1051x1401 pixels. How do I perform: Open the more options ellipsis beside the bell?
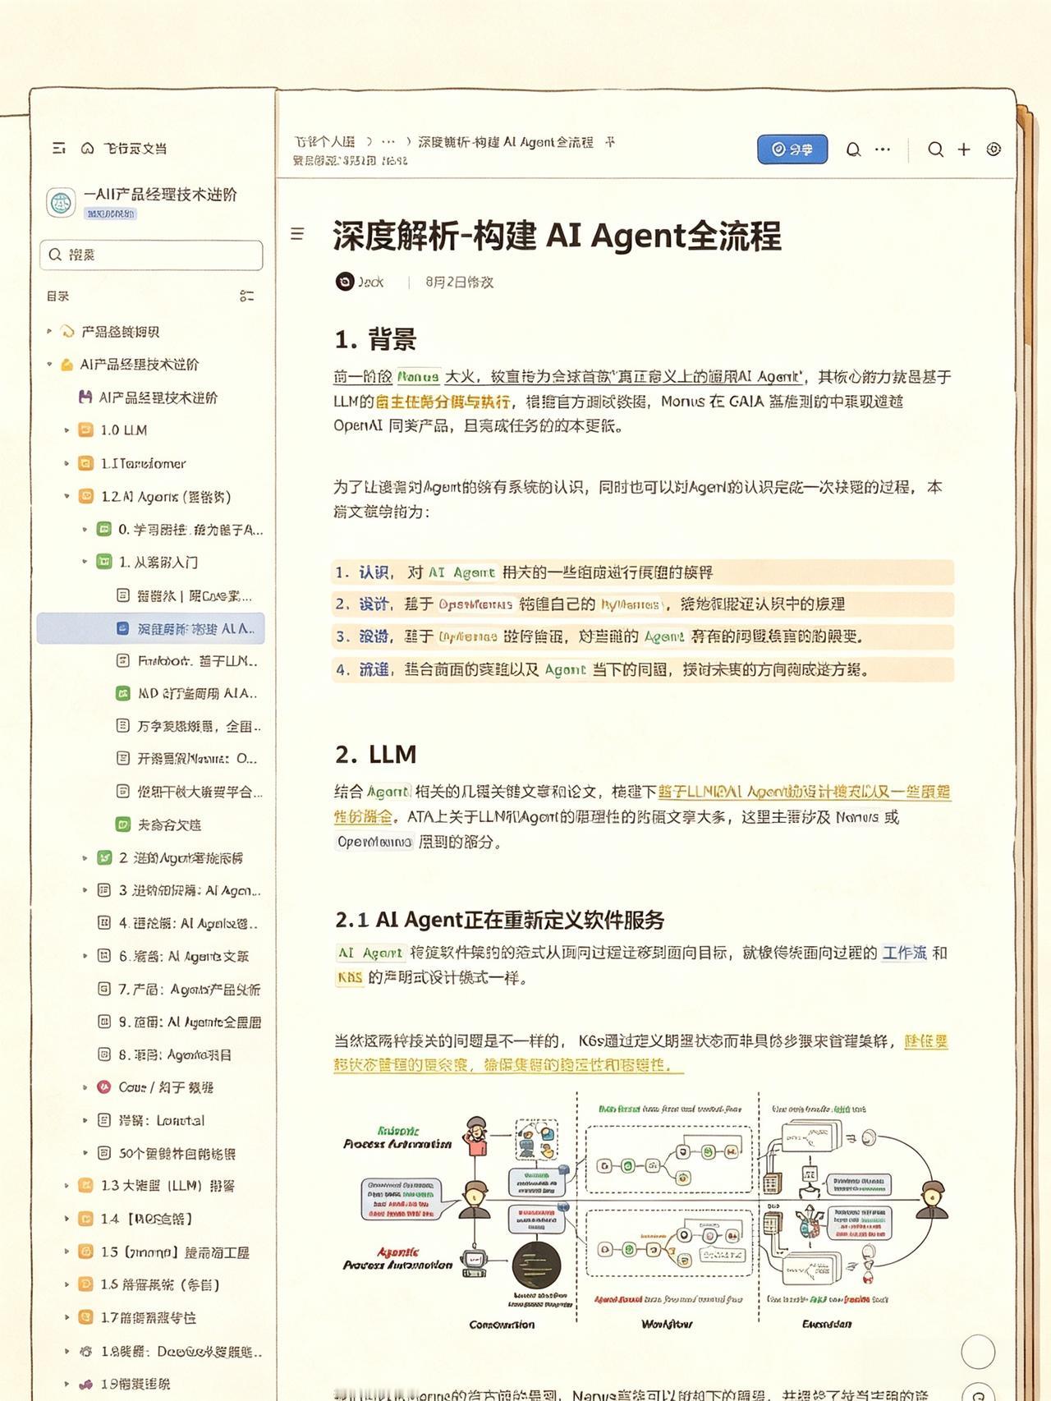[x=883, y=149]
